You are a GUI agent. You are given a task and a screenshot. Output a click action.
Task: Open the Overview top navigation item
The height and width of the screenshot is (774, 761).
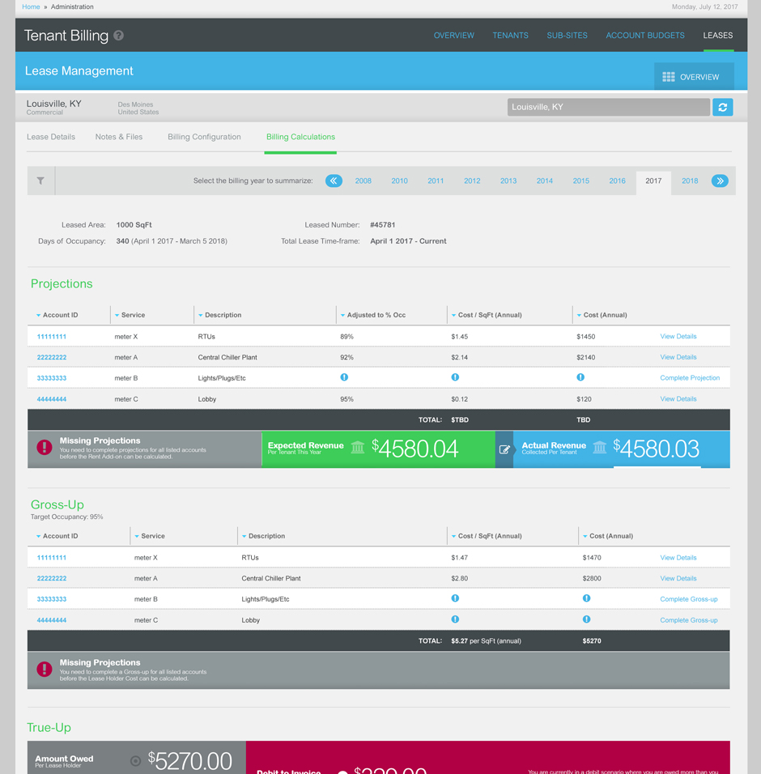click(453, 36)
